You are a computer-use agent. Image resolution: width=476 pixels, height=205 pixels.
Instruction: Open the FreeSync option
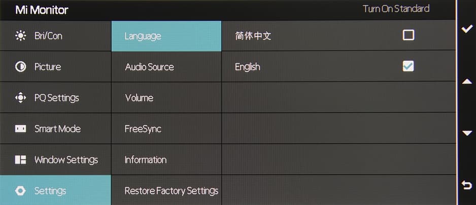(x=143, y=129)
